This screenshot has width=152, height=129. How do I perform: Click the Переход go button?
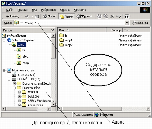(140, 23)
